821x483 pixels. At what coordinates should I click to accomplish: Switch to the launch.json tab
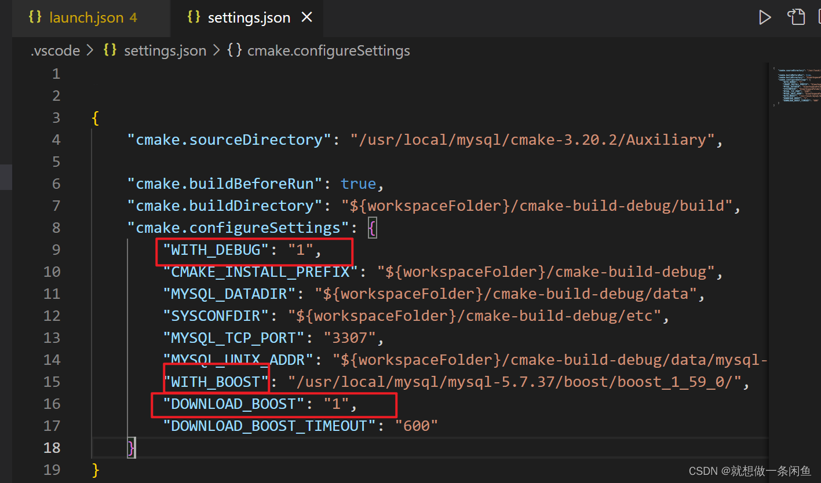85,18
